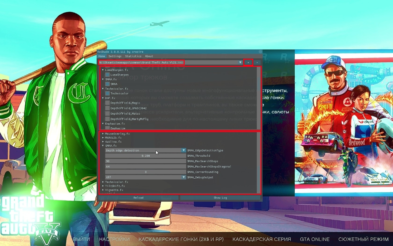Click the stunt racers artwork thumbnail
This screenshot has height=246, width=393.
(344, 123)
